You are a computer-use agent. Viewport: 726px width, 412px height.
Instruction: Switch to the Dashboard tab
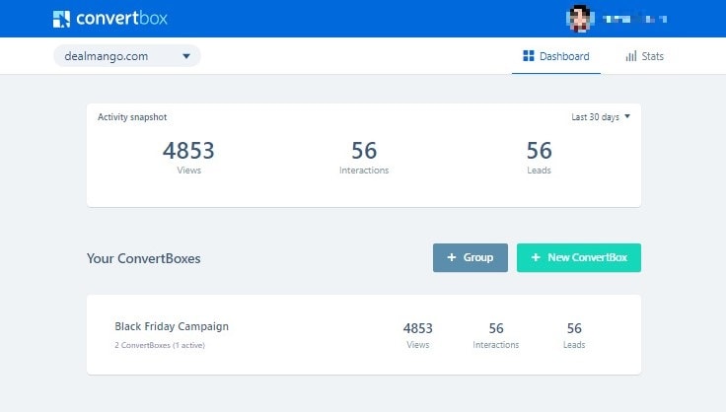tap(556, 56)
